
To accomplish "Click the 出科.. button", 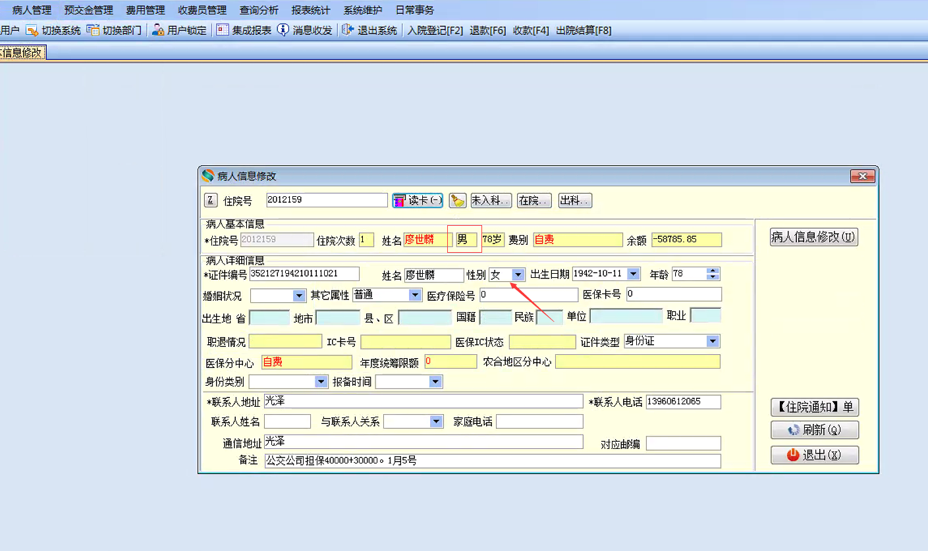I will (x=575, y=201).
